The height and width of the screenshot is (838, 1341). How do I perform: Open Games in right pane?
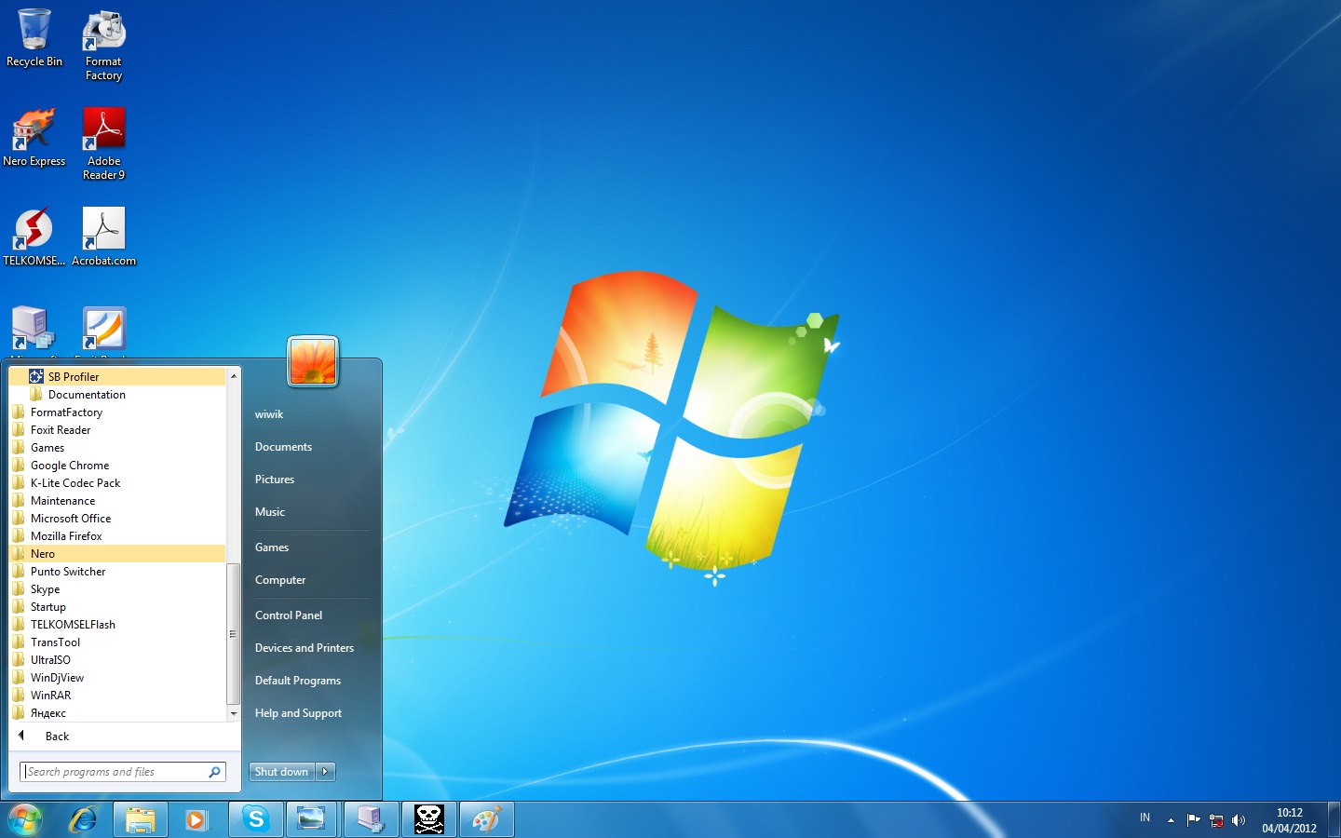pyautogui.click(x=272, y=547)
